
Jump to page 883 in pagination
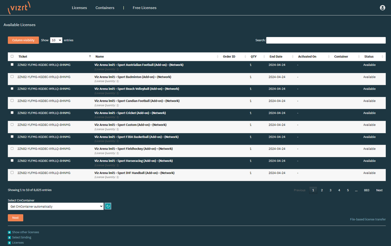(366, 190)
